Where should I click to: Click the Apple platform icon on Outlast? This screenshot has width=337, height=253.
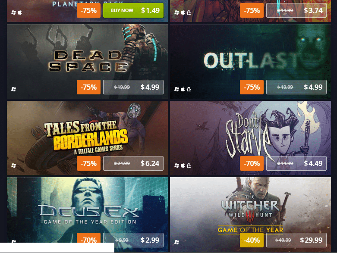pyautogui.click(x=183, y=89)
